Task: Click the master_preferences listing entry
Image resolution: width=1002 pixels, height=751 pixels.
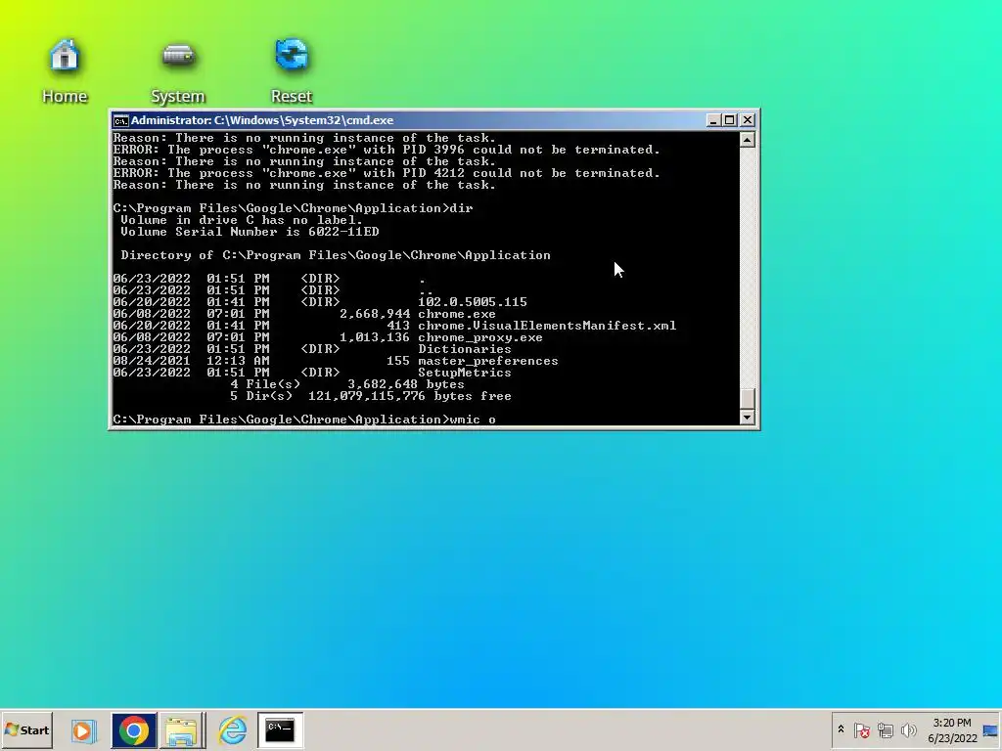Action: 487,361
